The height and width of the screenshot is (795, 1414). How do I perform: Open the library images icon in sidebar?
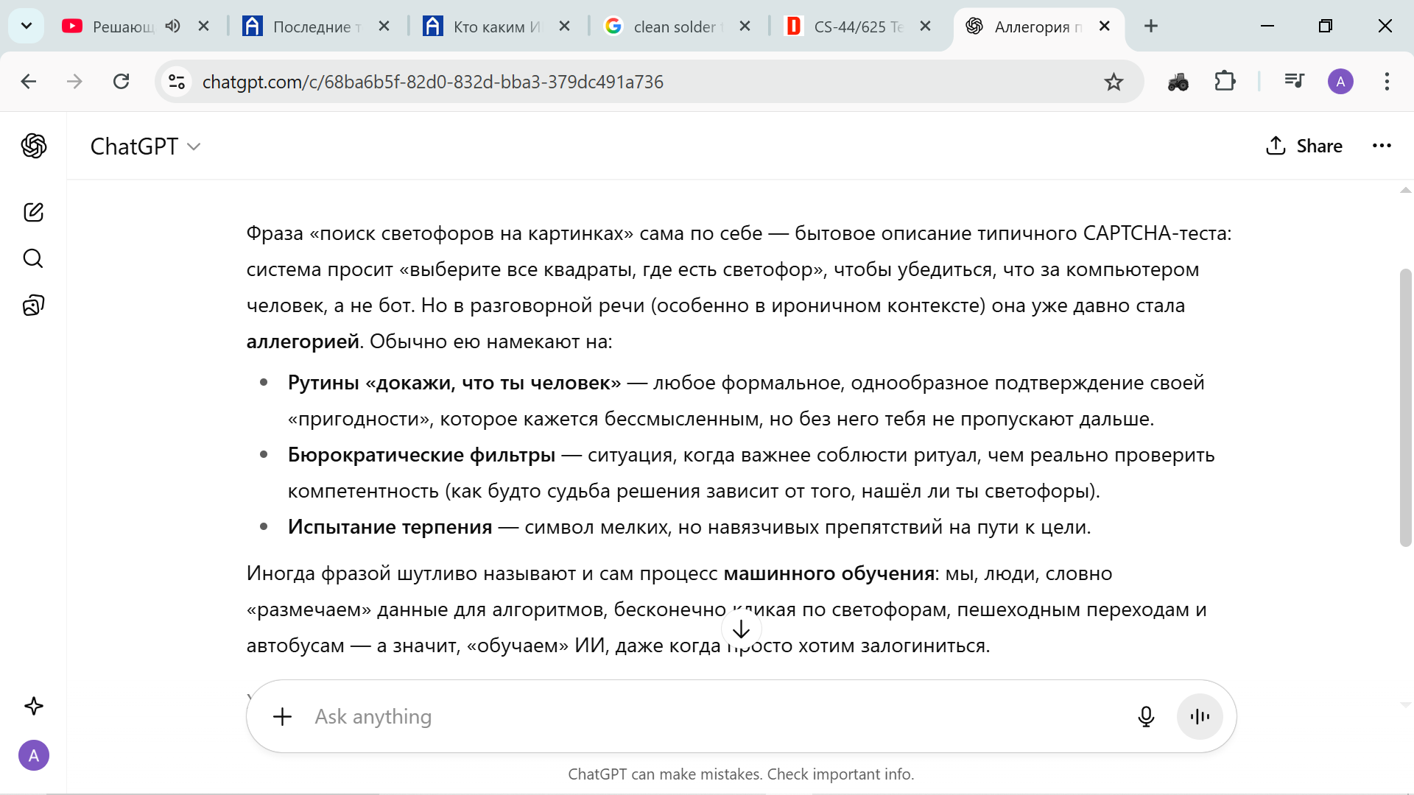click(x=33, y=305)
